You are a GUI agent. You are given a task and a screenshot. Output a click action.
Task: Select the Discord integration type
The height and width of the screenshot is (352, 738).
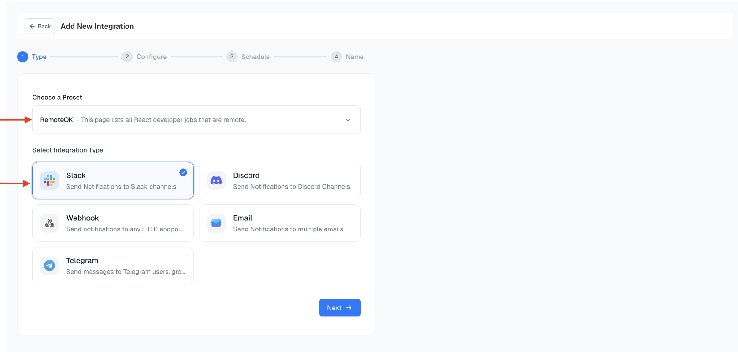(x=279, y=180)
